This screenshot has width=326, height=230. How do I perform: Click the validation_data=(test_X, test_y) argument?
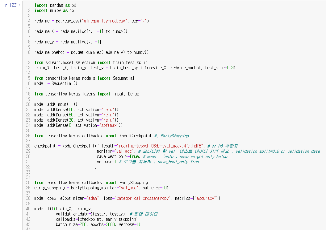(x=90, y=214)
